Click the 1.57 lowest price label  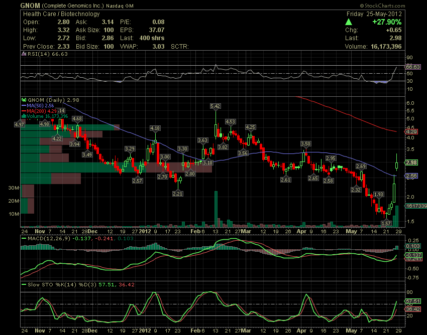click(386, 223)
